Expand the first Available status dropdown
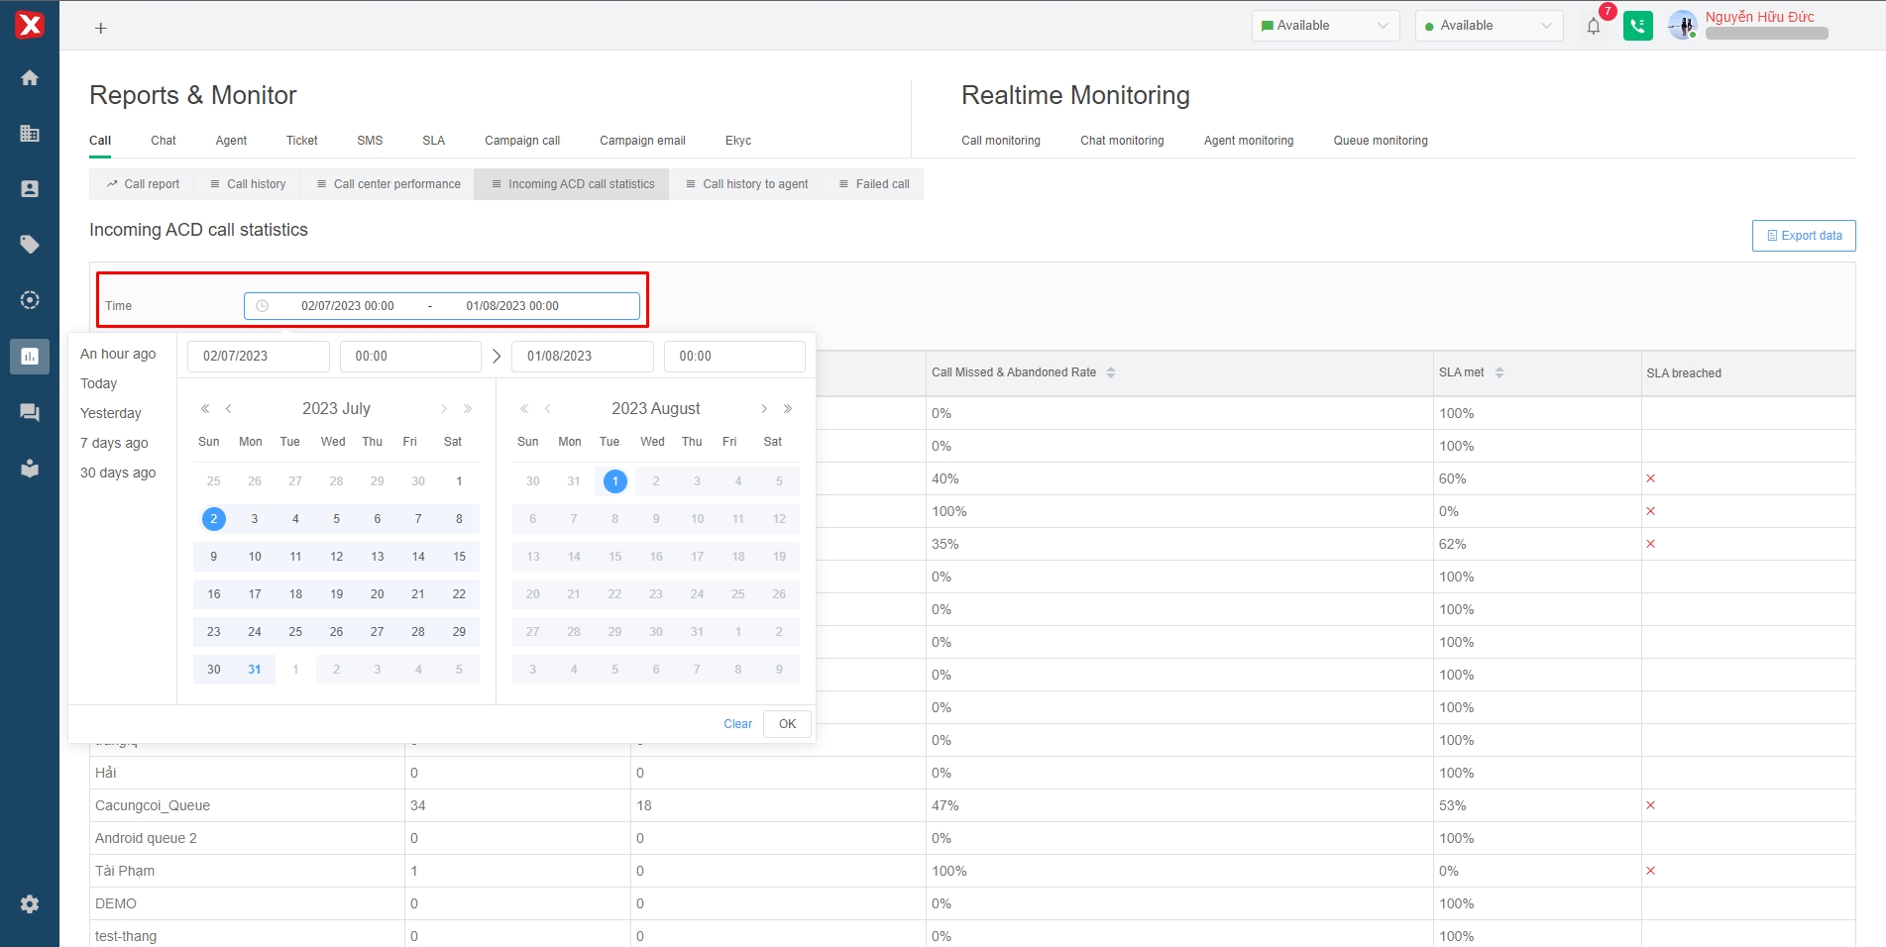This screenshot has width=1886, height=947. 1325,26
